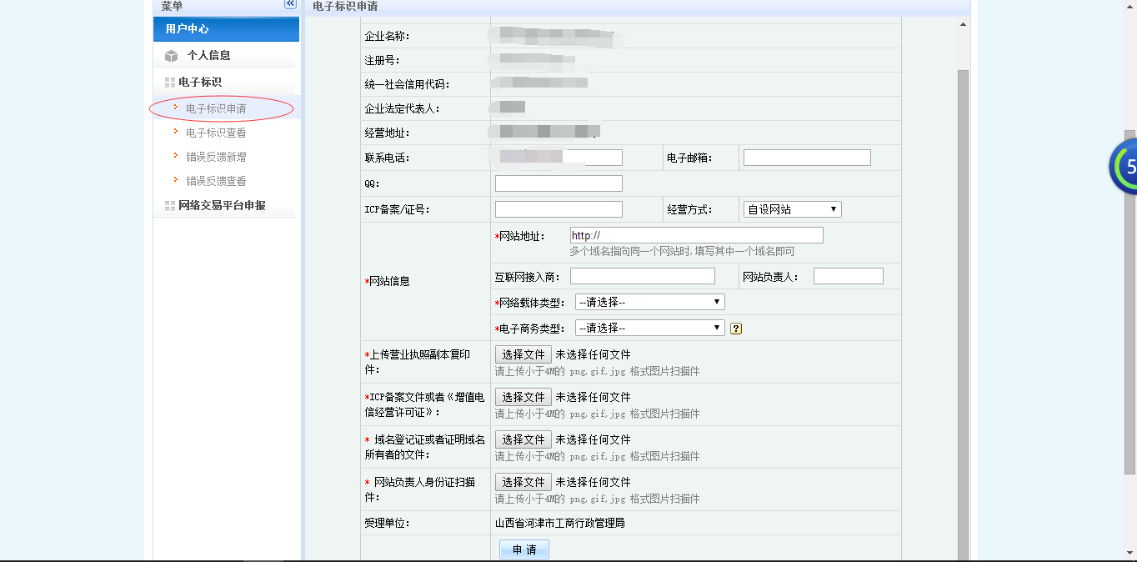Click the 申请 submit button
Image resolution: width=1137 pixels, height=562 pixels.
click(524, 549)
